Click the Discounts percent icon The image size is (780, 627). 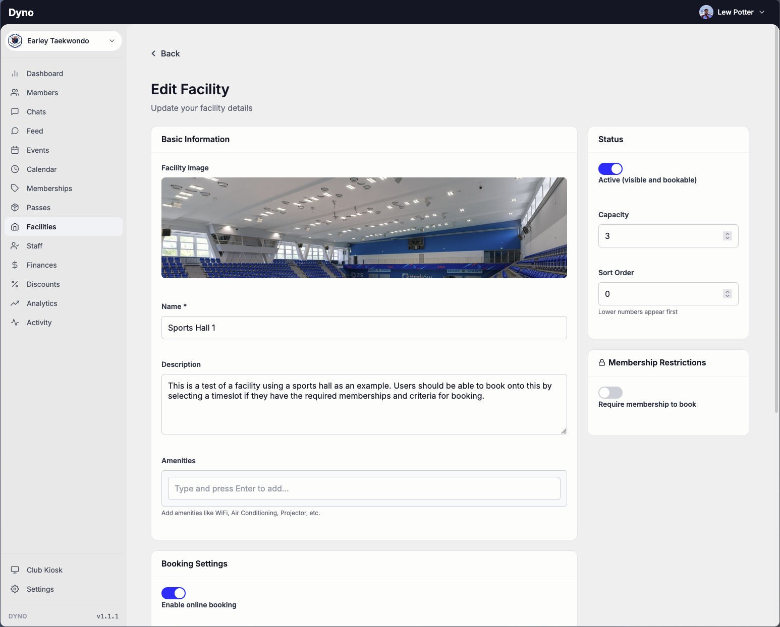[x=15, y=284]
